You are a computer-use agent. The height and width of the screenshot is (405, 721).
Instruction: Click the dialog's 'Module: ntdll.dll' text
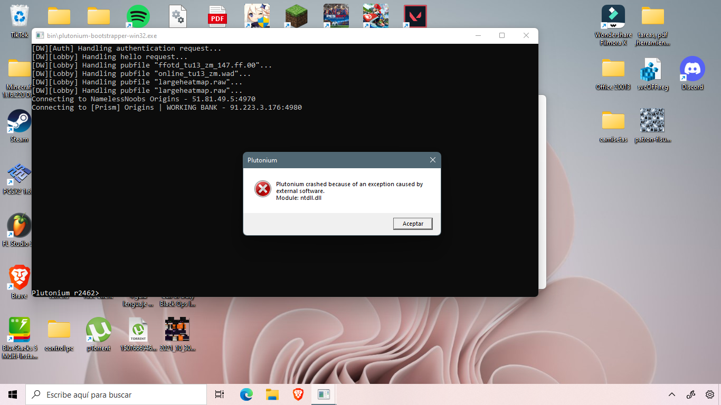tap(299, 198)
